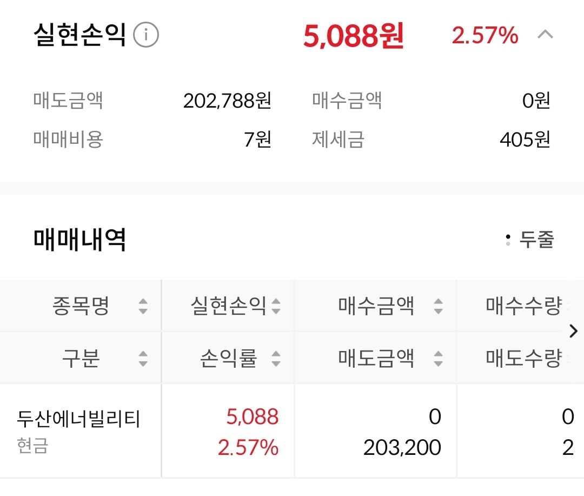Toggle the 두줄 view option
The width and height of the screenshot is (584, 496).
530,240
